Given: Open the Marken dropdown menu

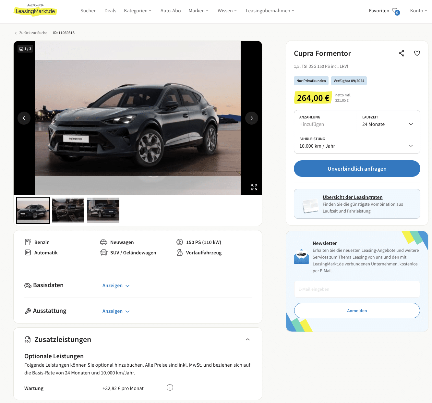Looking at the screenshot, I should [x=199, y=11].
